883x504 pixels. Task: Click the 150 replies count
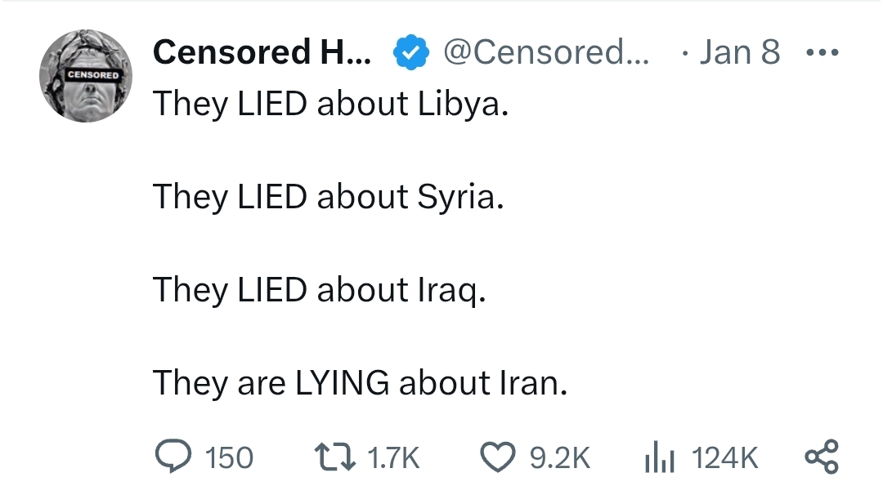229,458
